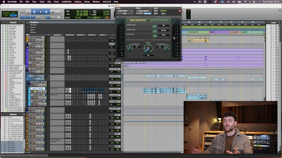Click the left Distortion knob in plug-in
The width and height of the screenshot is (282, 158).
point(130,47)
